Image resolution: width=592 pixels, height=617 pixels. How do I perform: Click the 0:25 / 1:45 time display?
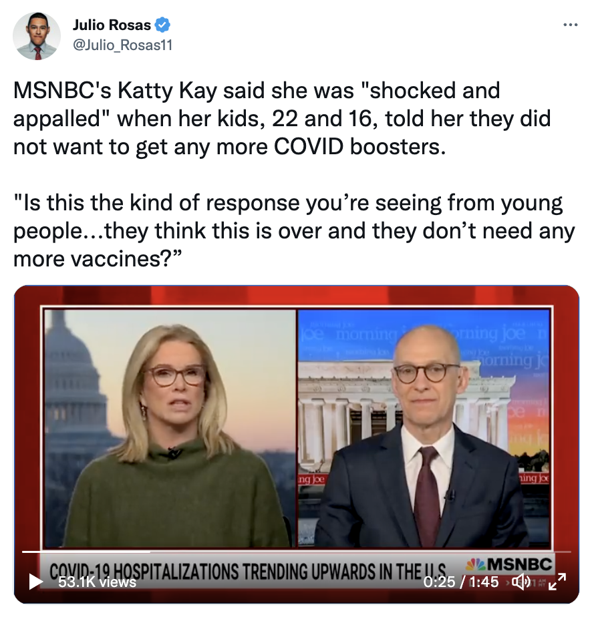click(461, 582)
